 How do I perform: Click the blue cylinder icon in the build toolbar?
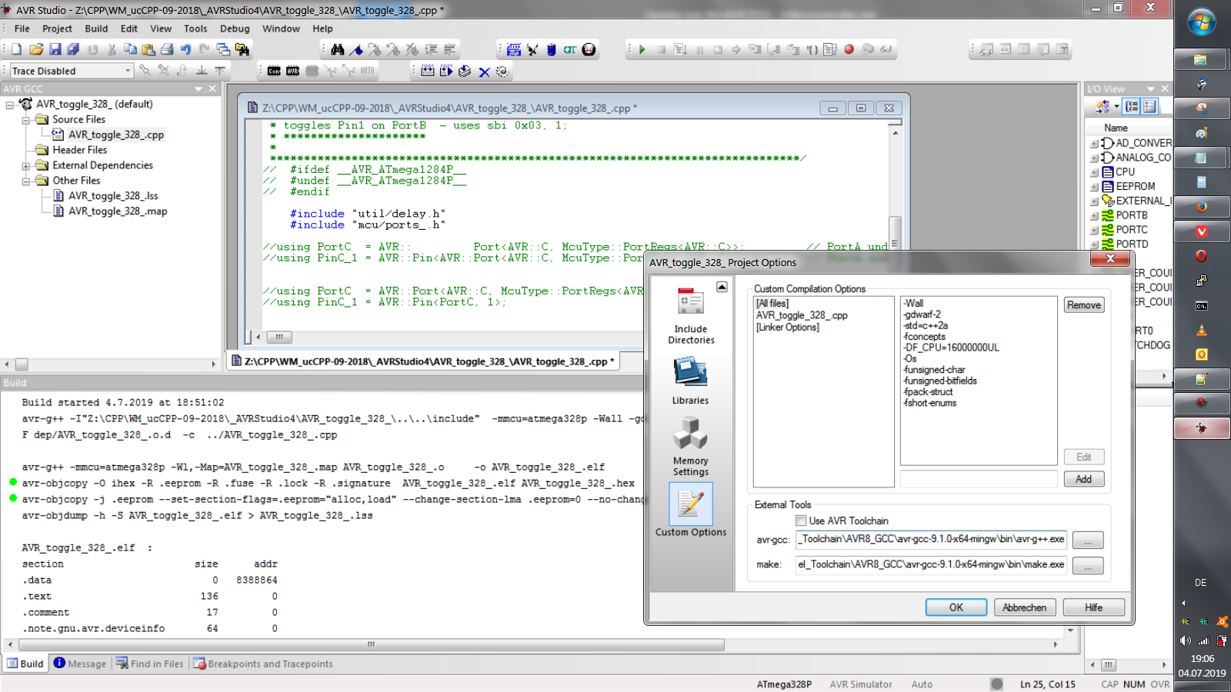(552, 49)
